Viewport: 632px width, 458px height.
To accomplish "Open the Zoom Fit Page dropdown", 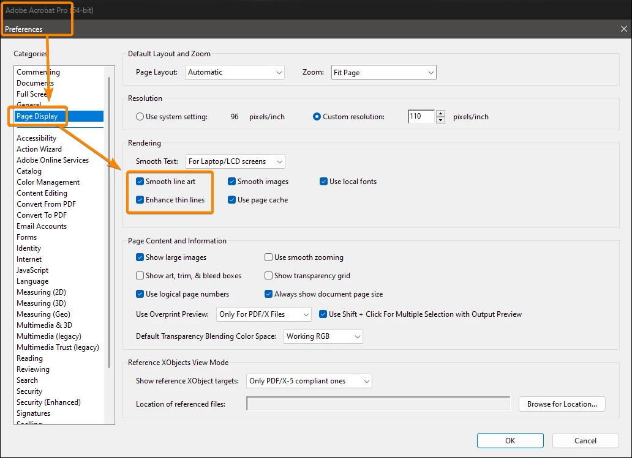I will 384,72.
